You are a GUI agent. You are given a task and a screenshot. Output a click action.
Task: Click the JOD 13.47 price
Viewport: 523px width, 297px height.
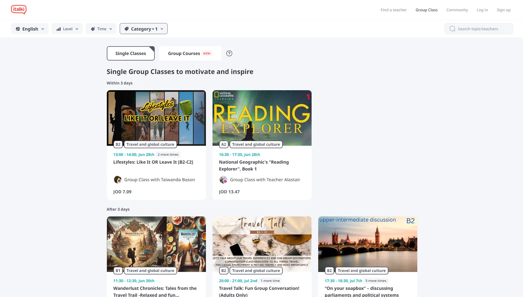point(229,192)
